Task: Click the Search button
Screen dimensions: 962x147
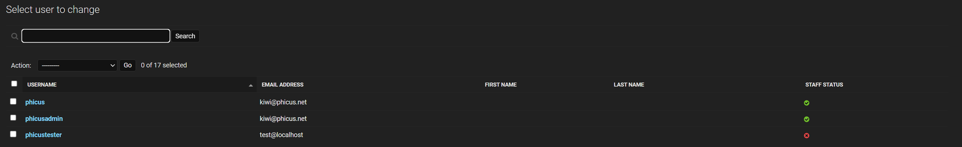Action: pyautogui.click(x=185, y=36)
